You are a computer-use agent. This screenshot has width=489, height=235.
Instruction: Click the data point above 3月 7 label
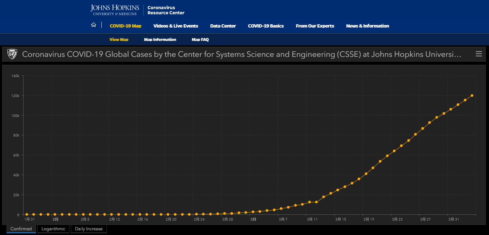(x=281, y=209)
